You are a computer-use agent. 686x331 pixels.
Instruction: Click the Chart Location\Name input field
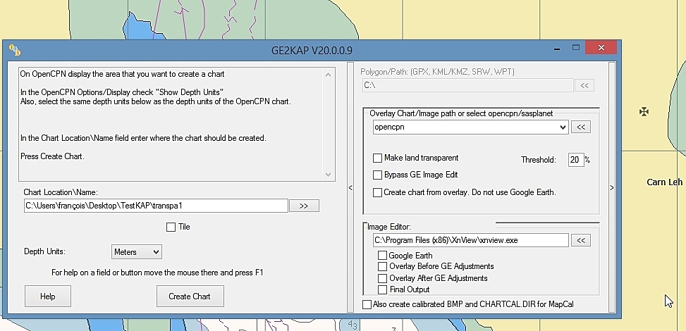click(x=157, y=206)
